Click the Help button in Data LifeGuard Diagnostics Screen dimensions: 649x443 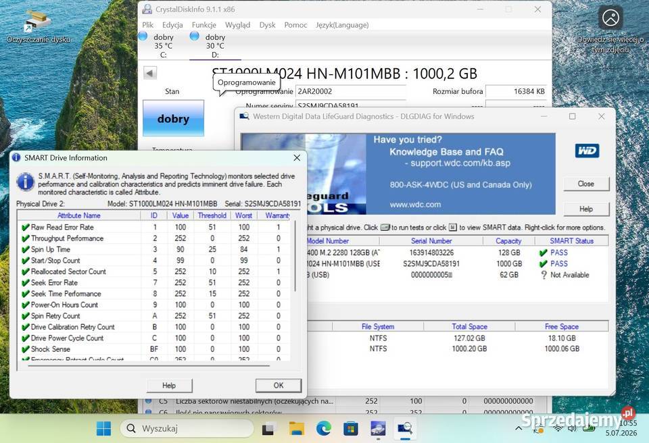pos(586,209)
